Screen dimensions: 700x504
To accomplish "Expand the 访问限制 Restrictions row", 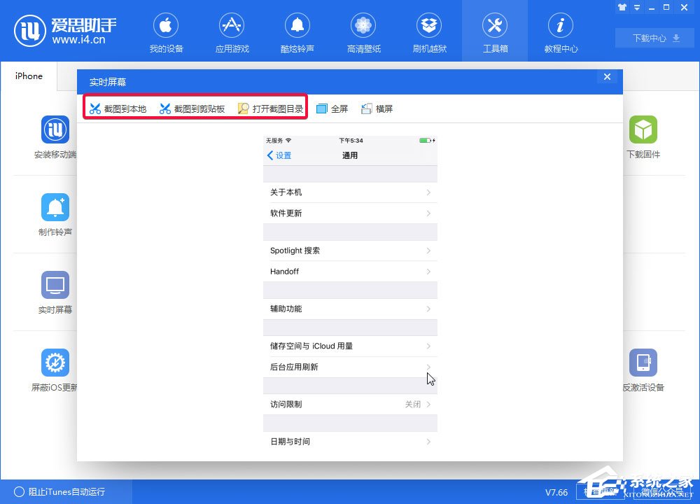I will click(350, 404).
